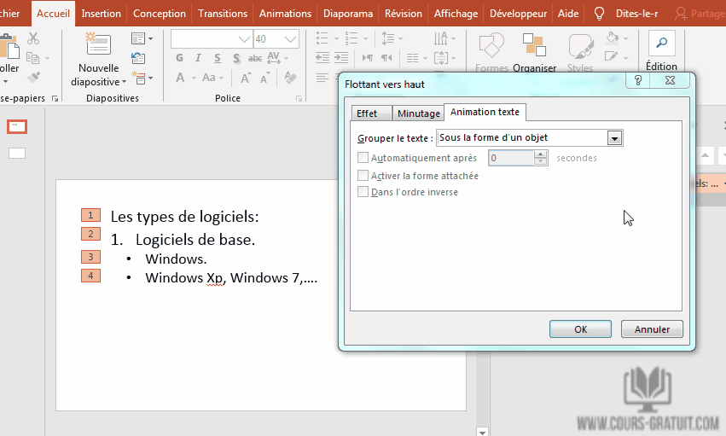Click the slide Layout icon
The width and height of the screenshot is (726, 436).
(x=138, y=38)
